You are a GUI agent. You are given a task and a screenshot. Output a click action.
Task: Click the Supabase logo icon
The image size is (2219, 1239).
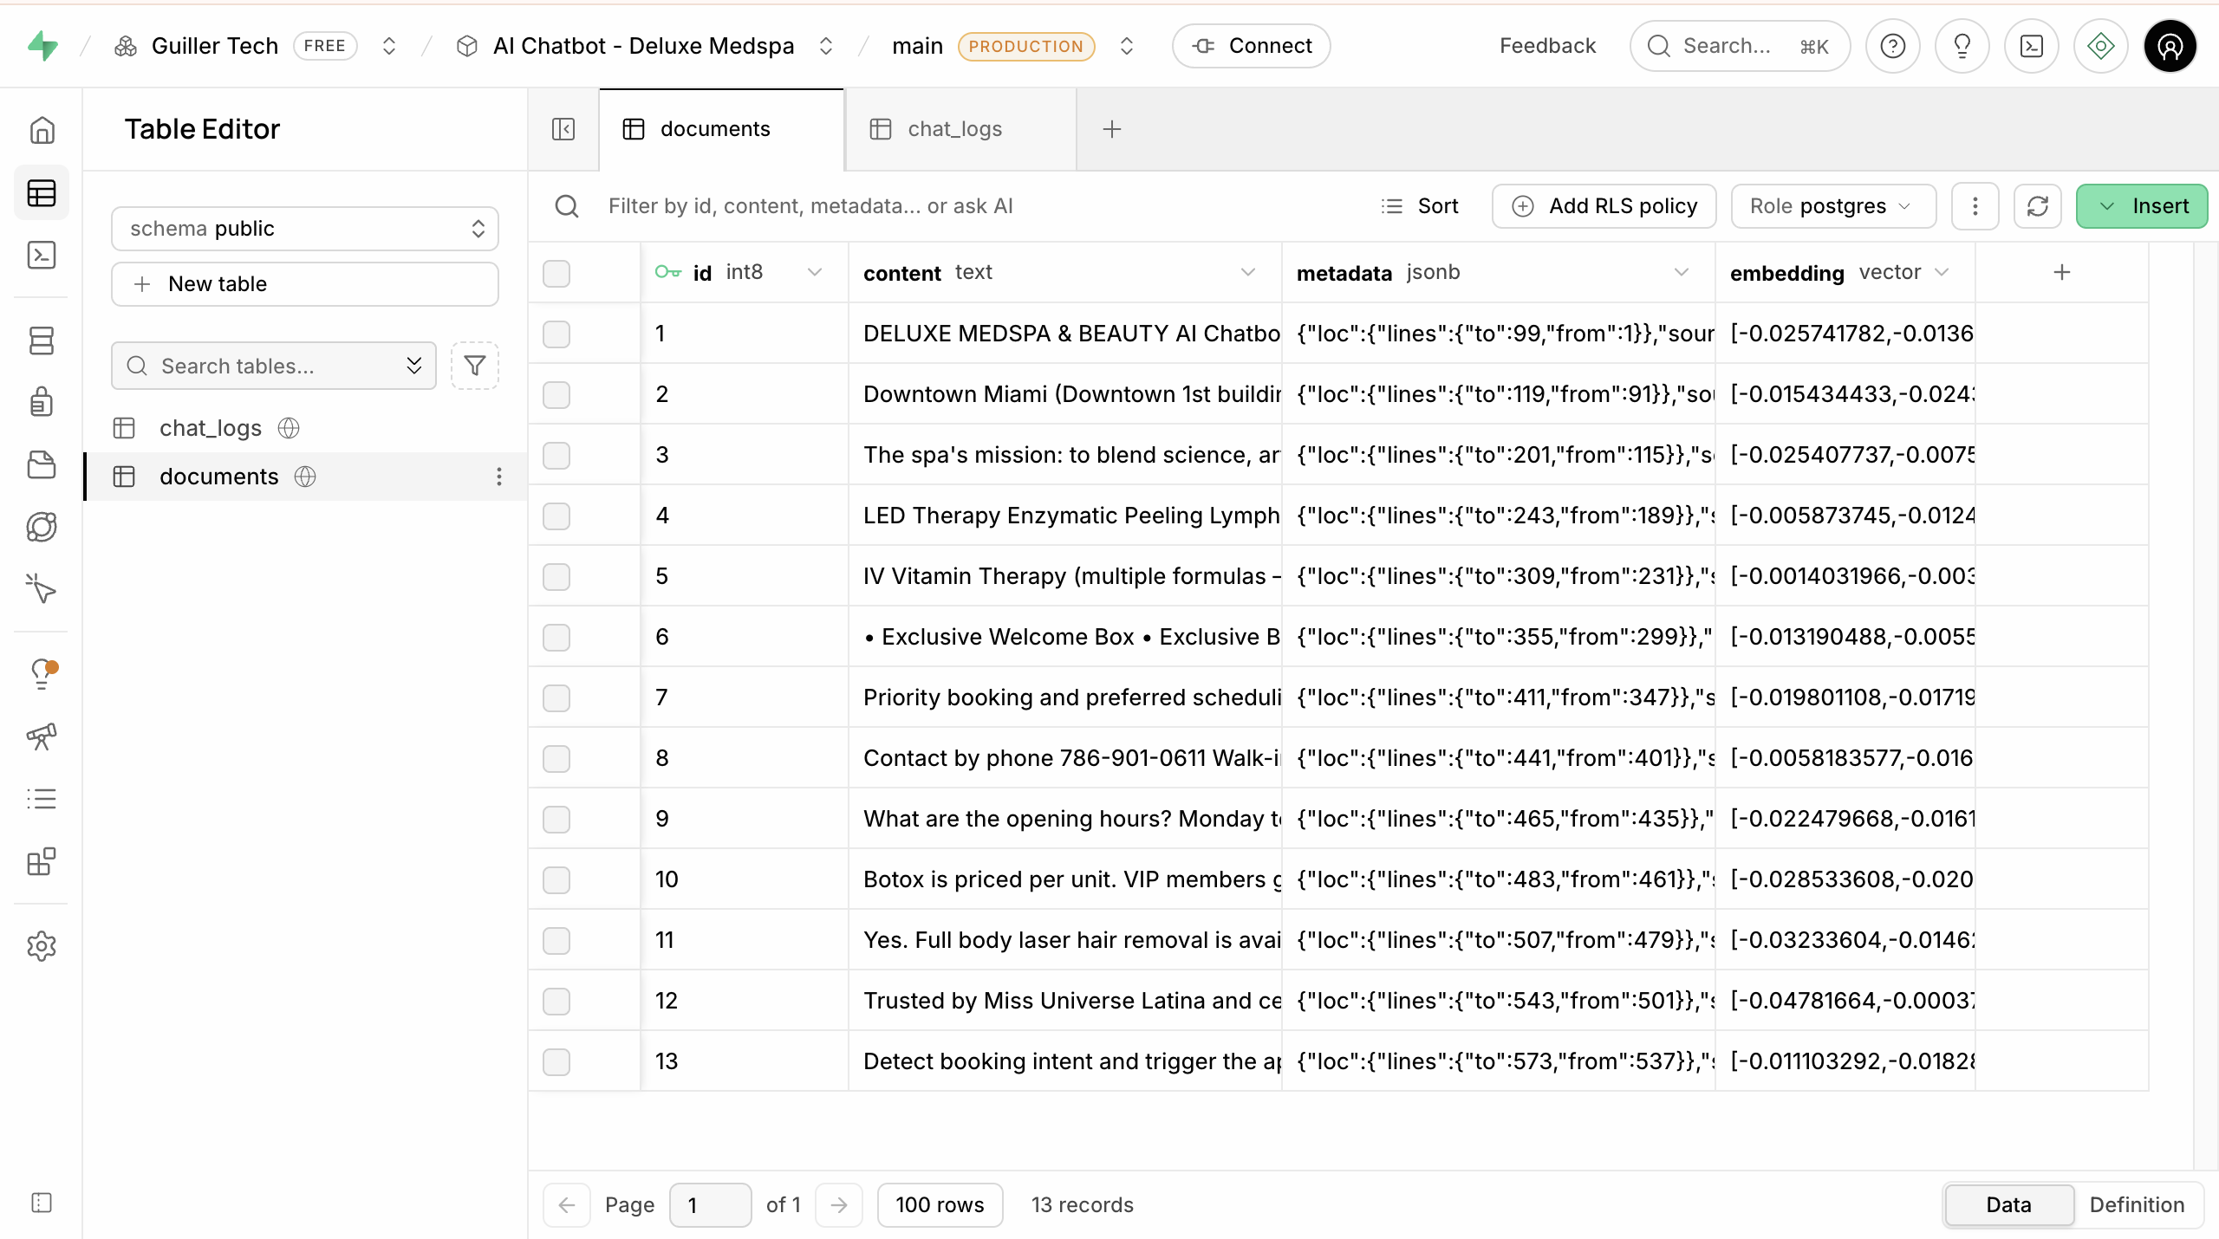point(42,46)
